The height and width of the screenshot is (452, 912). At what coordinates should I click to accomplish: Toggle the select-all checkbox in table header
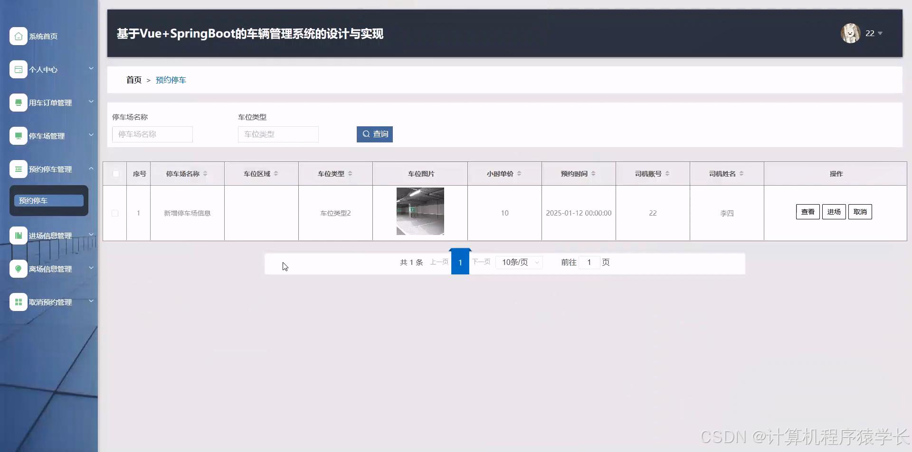point(115,174)
